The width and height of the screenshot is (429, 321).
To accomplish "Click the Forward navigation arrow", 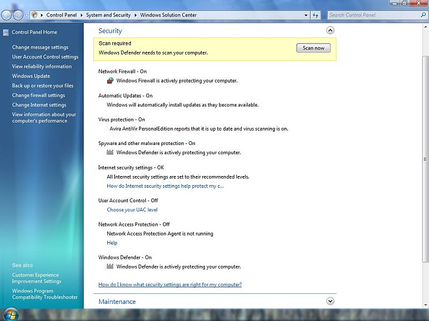I will 18,15.
